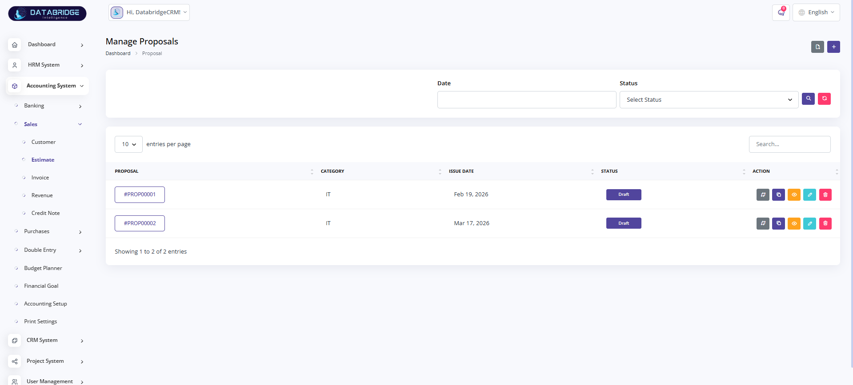Expand the HRM System menu chevron
This screenshot has width=853, height=385.
tap(82, 66)
